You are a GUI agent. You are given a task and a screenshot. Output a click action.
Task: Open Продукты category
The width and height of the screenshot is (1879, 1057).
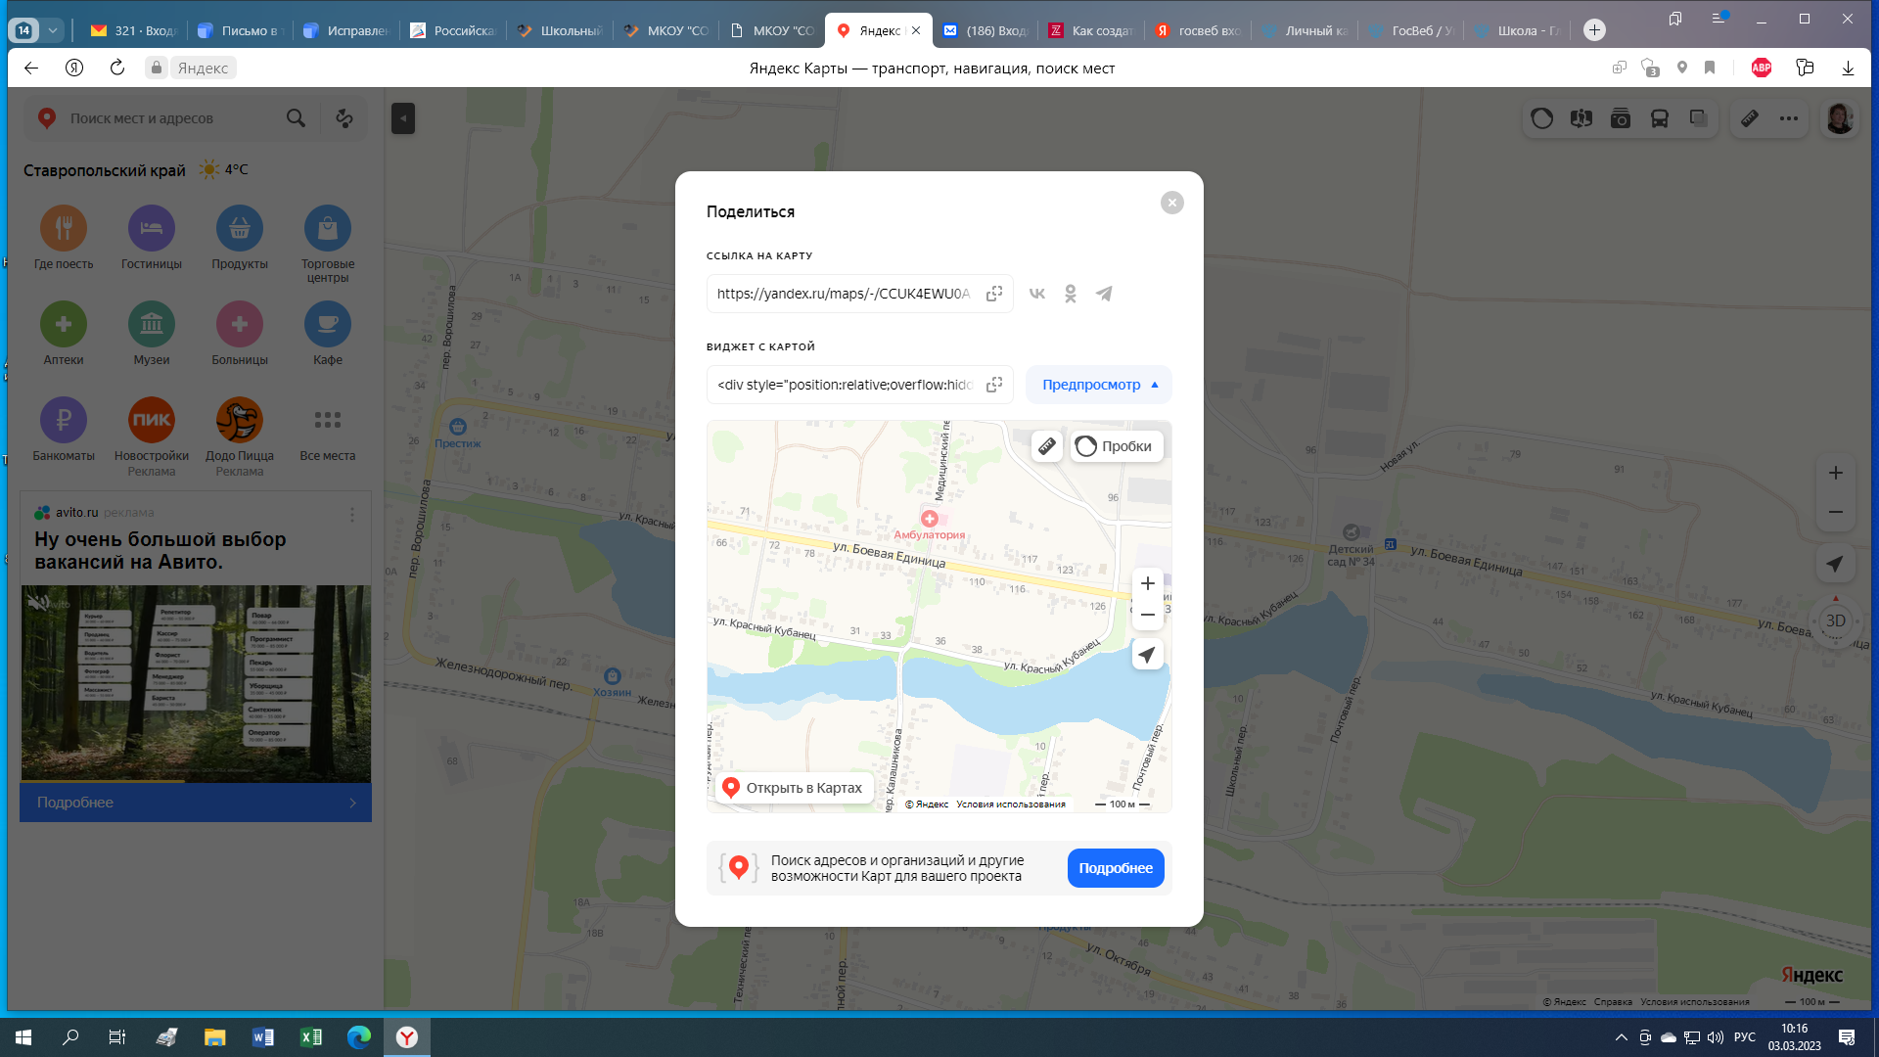[240, 238]
